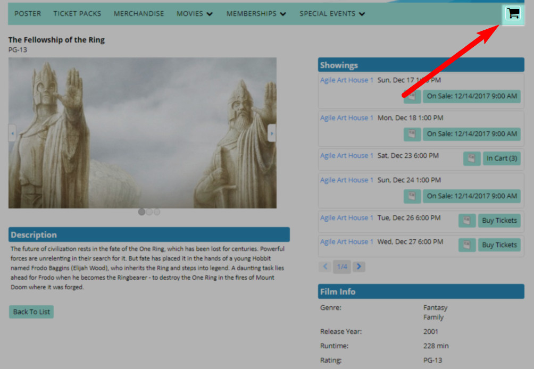Open the Ticket Packs menu item

coord(77,14)
